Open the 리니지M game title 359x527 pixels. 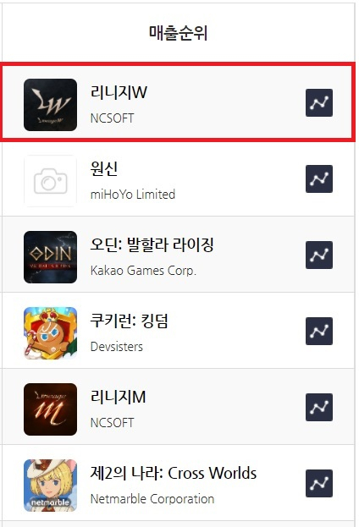118,397
